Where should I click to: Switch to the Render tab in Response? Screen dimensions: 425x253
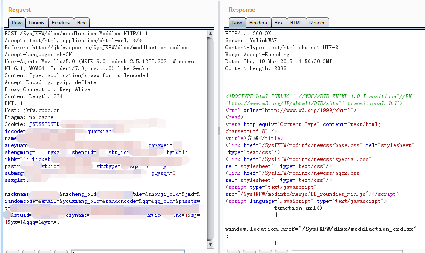317,23
